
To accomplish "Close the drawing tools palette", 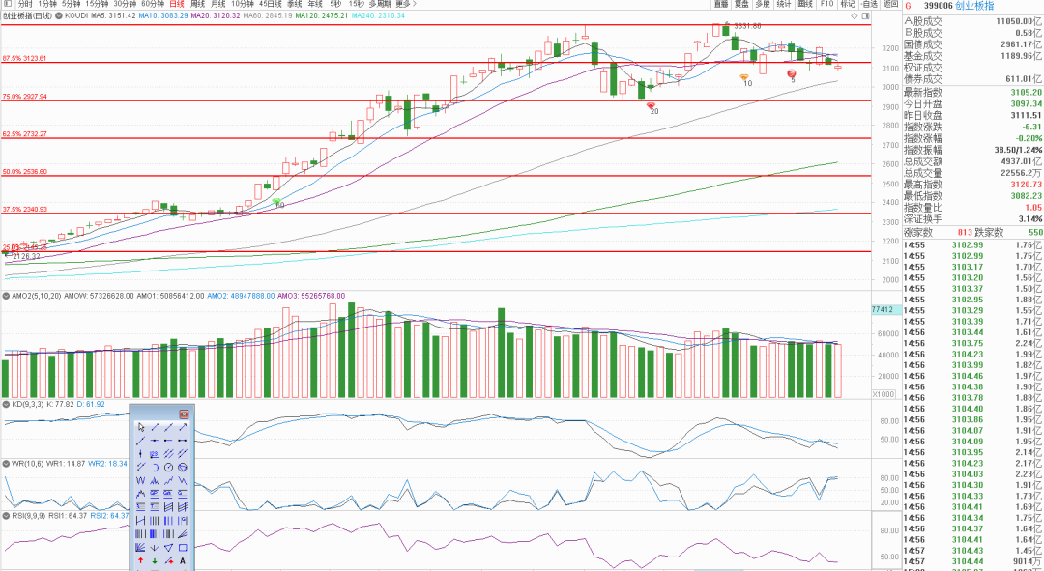I will tap(184, 414).
